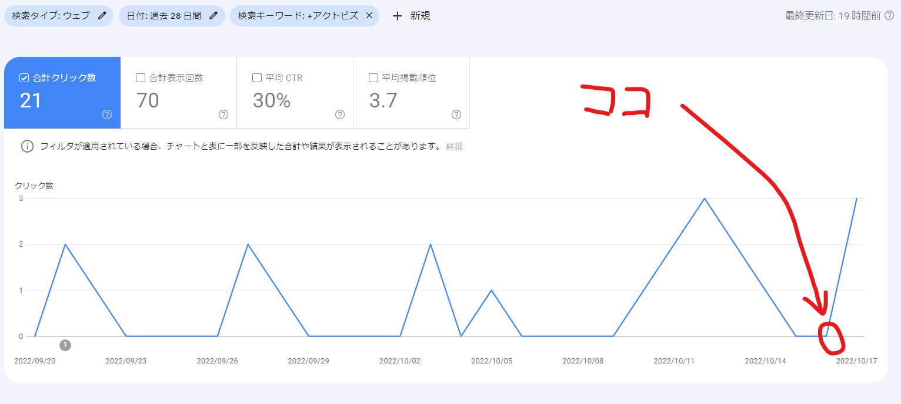This screenshot has height=404, width=901.
Task: Click the 2022/09/26 date label
Action: [x=218, y=361]
